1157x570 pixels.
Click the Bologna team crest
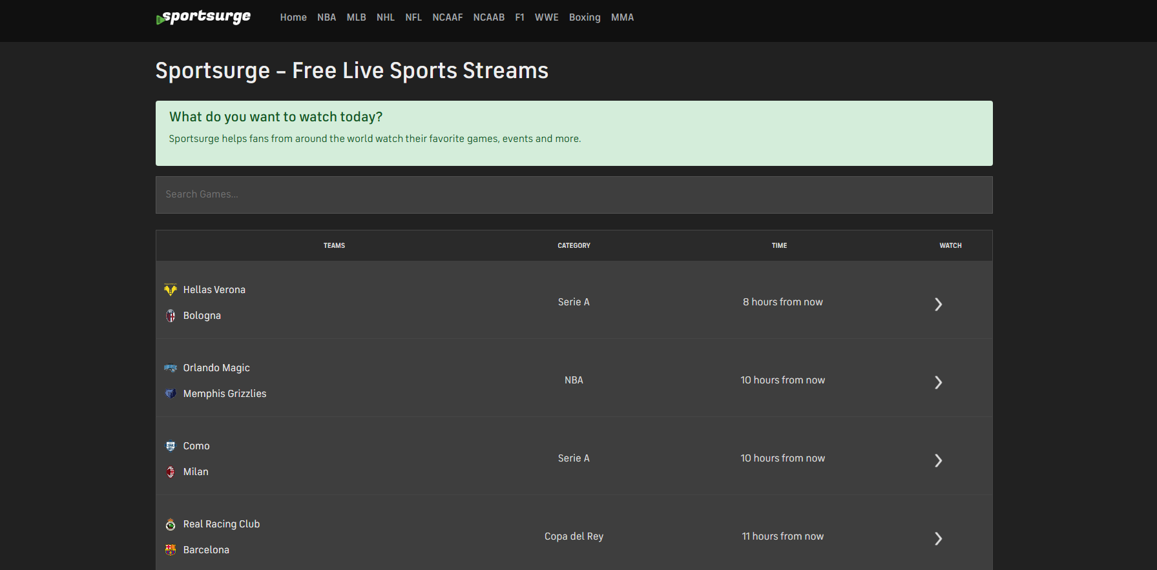[171, 316]
